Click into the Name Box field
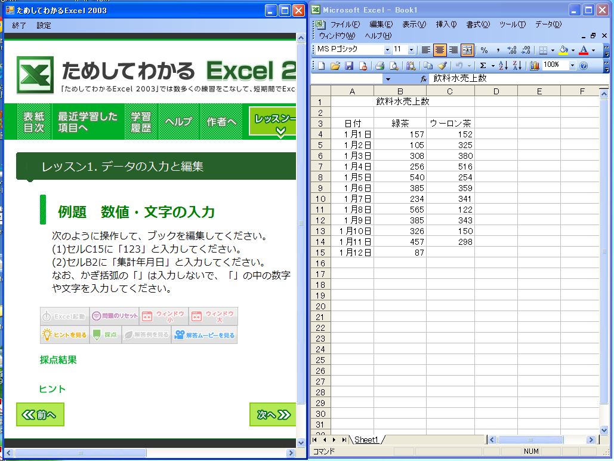This screenshot has width=614, height=461. pos(347,79)
